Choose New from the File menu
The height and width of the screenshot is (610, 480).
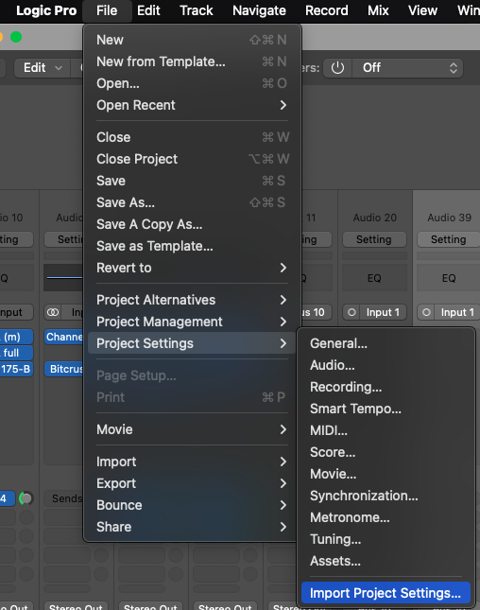click(192, 40)
